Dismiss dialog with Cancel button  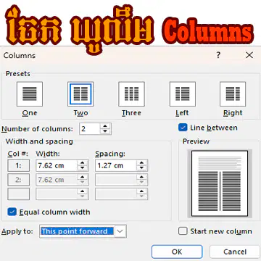click(235, 252)
